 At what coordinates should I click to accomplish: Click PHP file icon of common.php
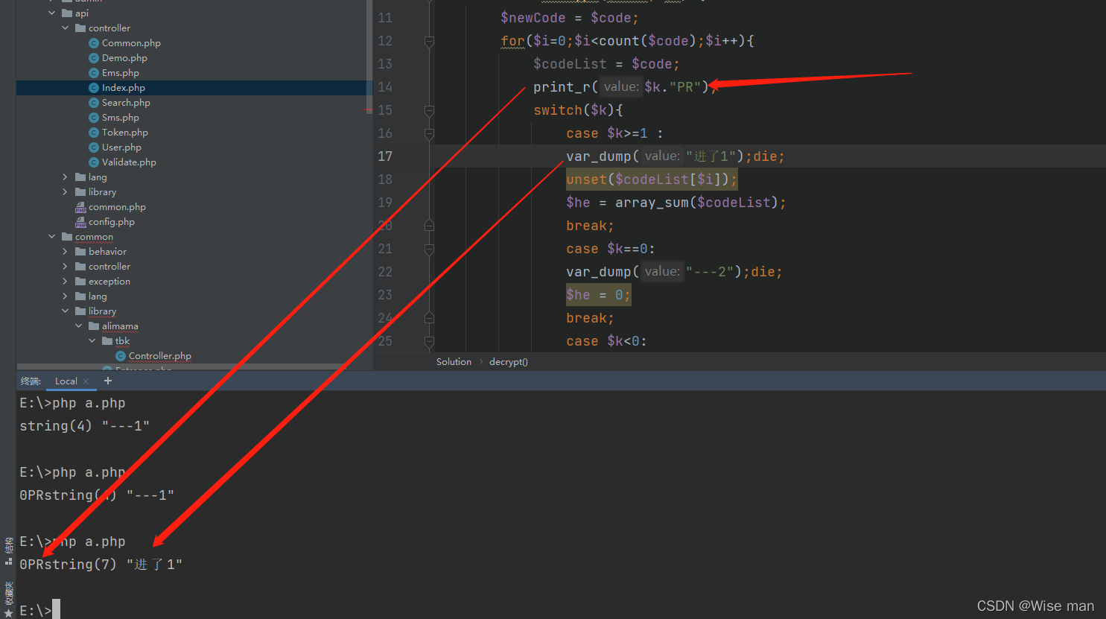pos(80,207)
